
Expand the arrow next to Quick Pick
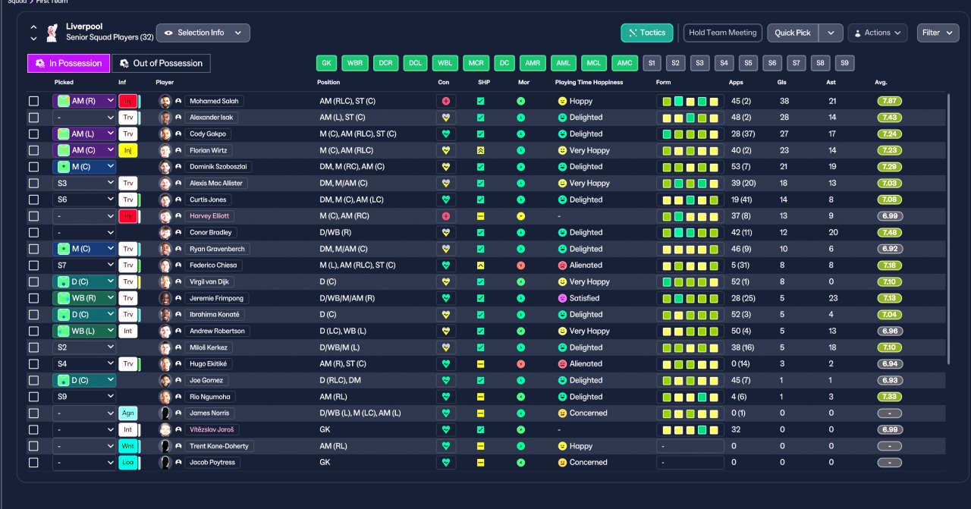tap(831, 33)
